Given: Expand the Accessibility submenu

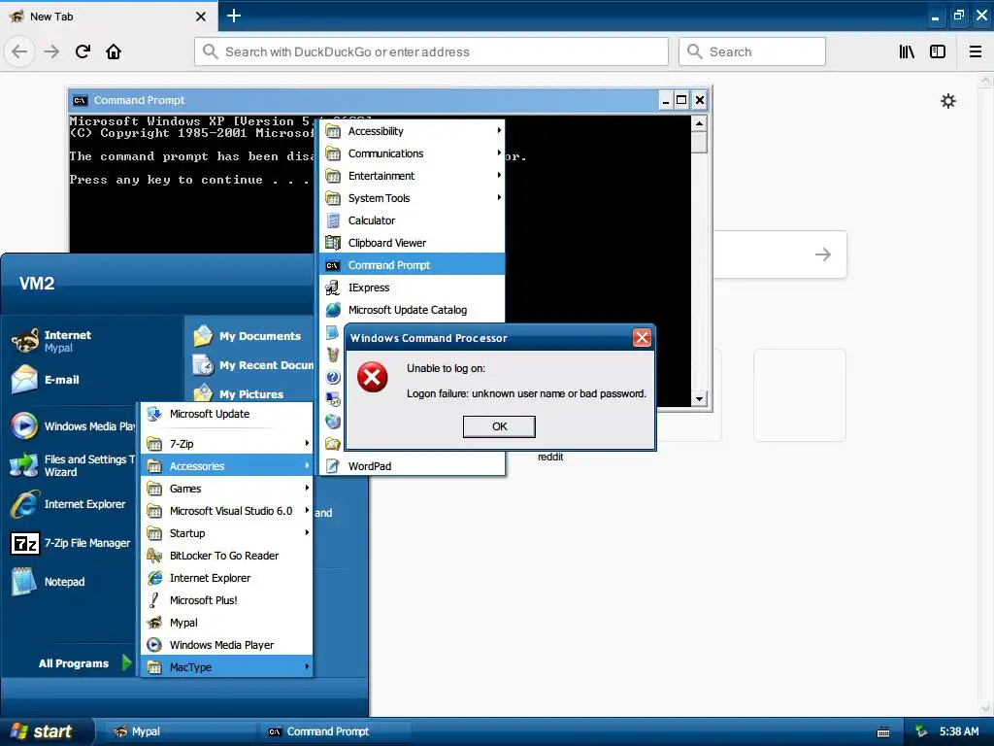Looking at the screenshot, I should (x=412, y=131).
